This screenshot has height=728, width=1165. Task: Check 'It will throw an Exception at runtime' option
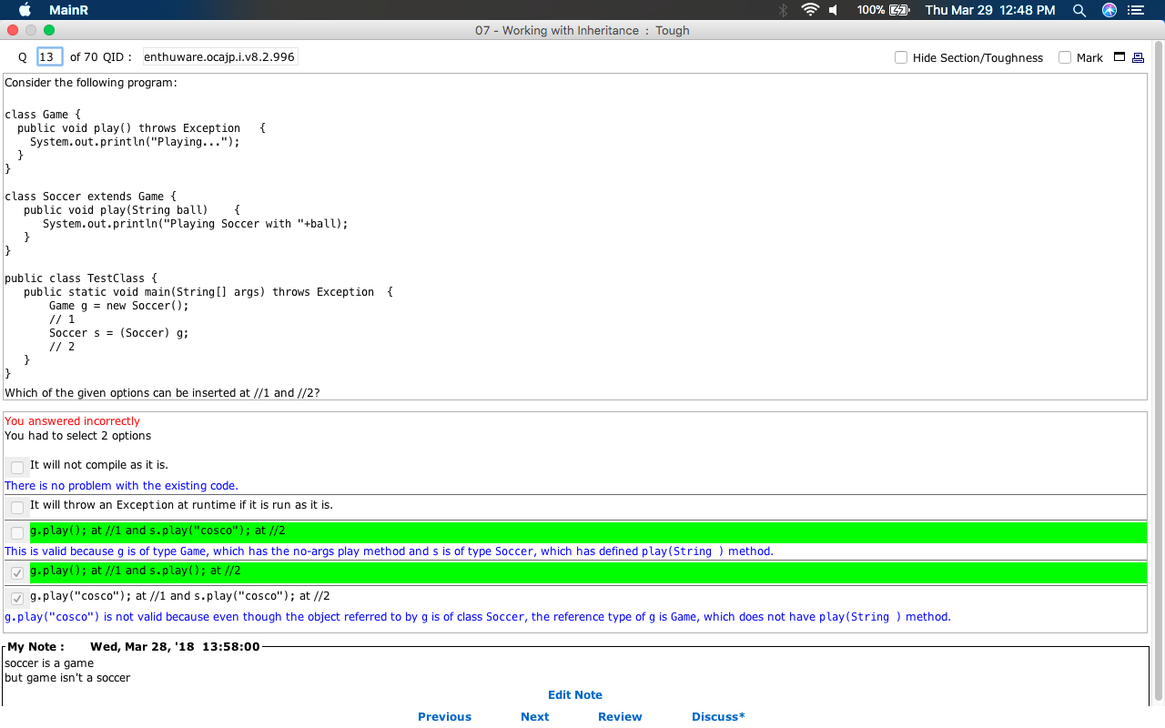coord(17,508)
